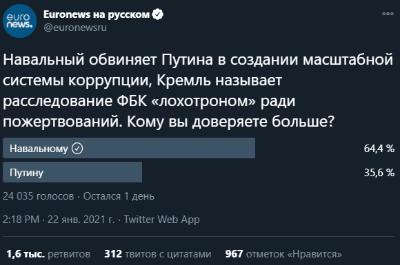Click the checkmark icon beside Навальному
The width and height of the screenshot is (400, 265).
77,149
